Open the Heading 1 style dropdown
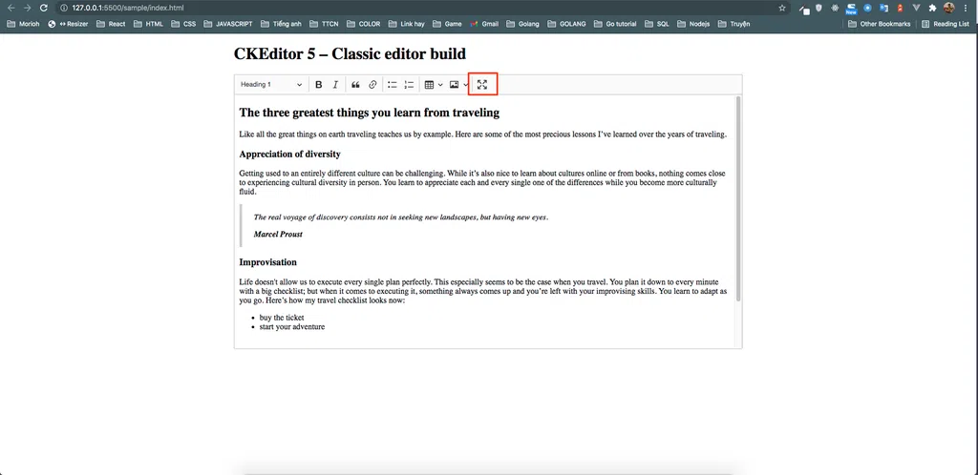The image size is (978, 475). (271, 85)
